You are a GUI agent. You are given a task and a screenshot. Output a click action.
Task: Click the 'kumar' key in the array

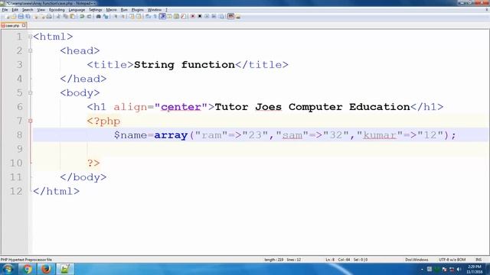coord(380,135)
